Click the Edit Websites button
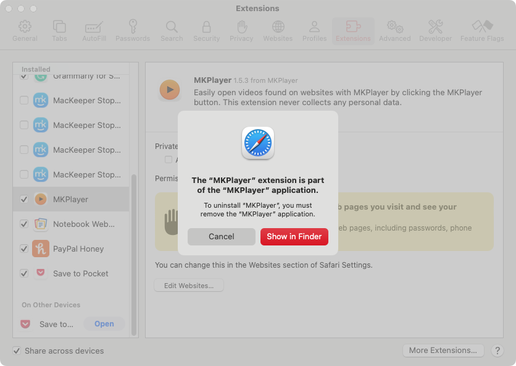This screenshot has width=516, height=366. pyautogui.click(x=189, y=286)
